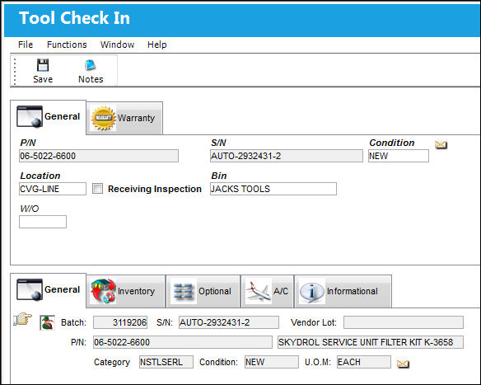Click the lower S/N field next to Batch
The height and width of the screenshot is (385, 481).
(x=229, y=322)
